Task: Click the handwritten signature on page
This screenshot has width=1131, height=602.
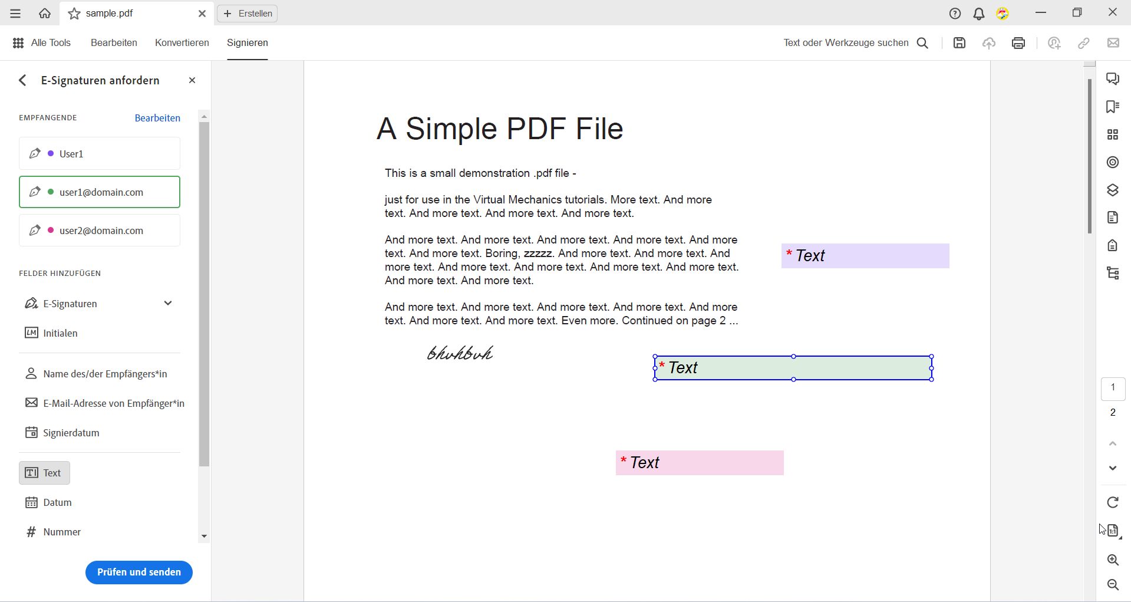Action: (x=460, y=353)
